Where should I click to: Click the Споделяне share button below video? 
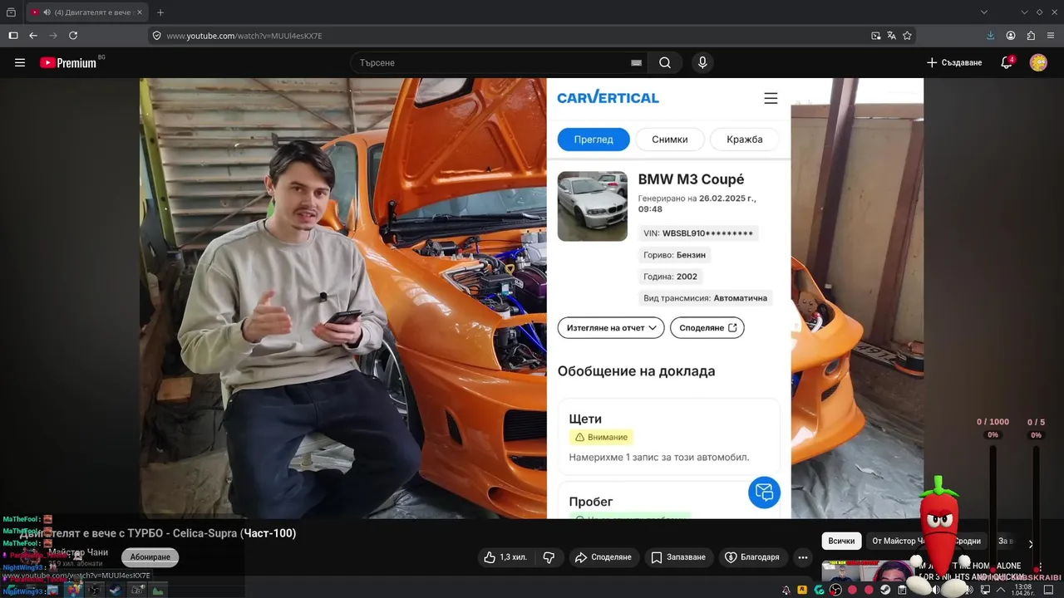(x=603, y=557)
